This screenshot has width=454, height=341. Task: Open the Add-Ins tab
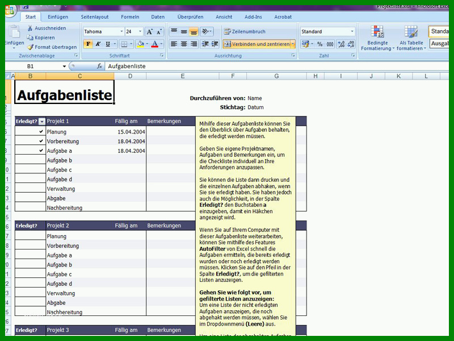(x=253, y=17)
